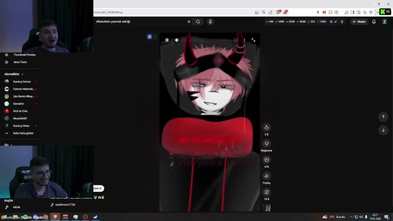393x221 pixels.
Task: Click the zoom-out magnifier in address bar
Action: click(263, 12)
